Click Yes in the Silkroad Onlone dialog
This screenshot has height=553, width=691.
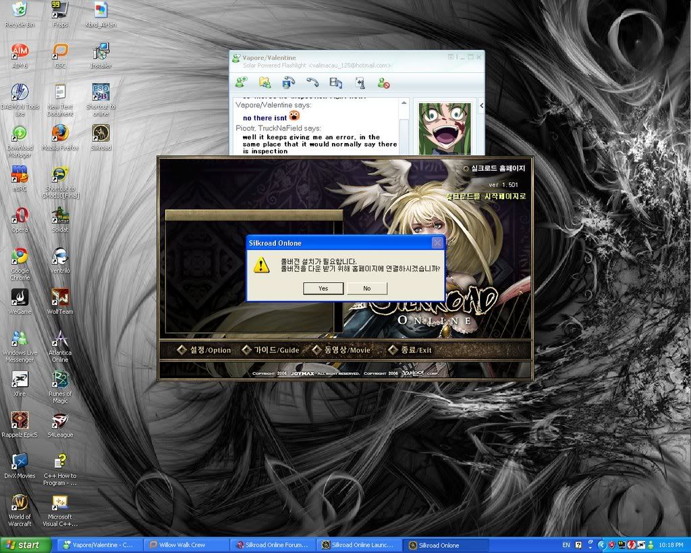pyautogui.click(x=323, y=288)
